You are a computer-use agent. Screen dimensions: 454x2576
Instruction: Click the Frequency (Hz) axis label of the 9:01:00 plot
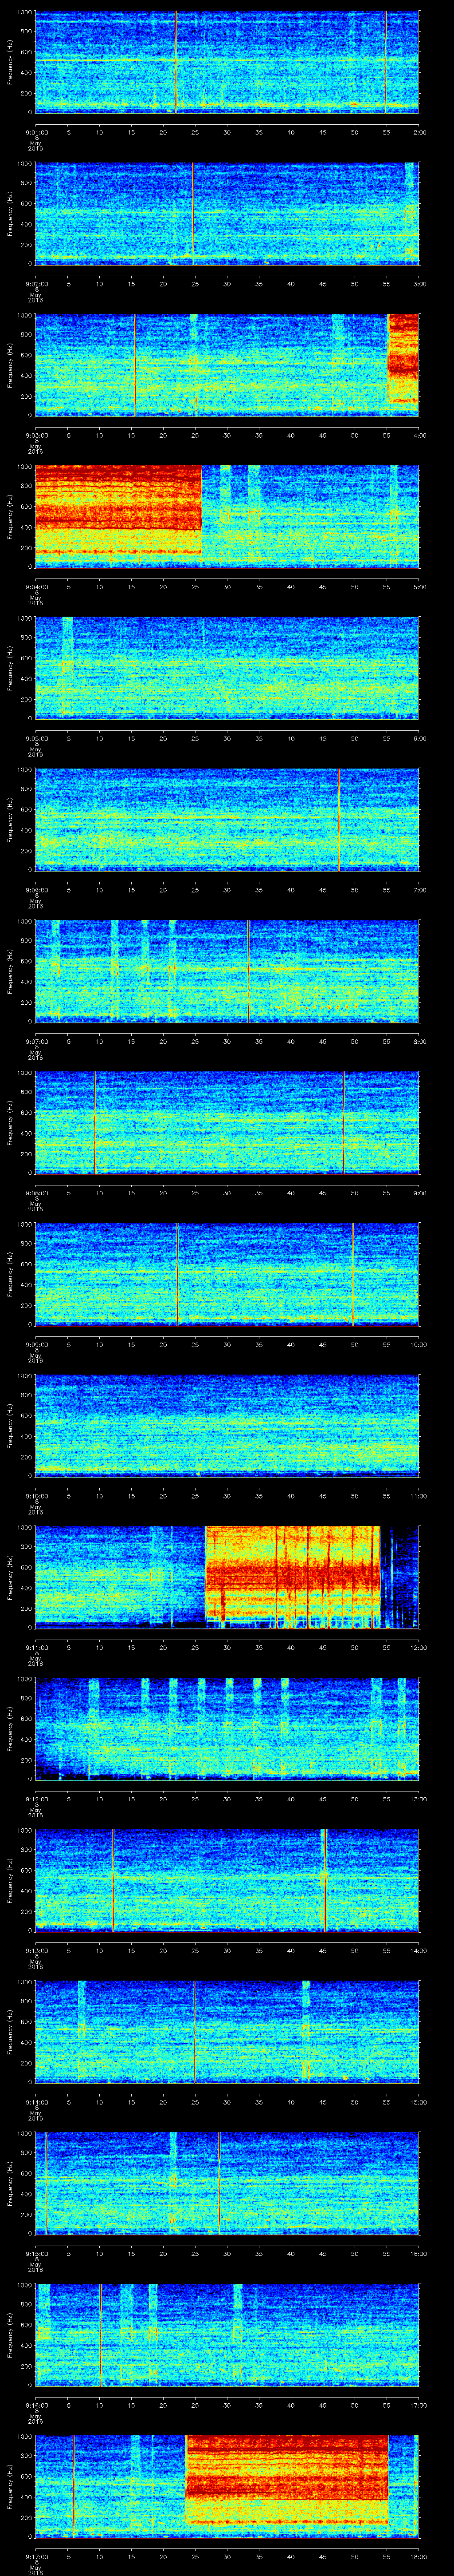click(10, 62)
